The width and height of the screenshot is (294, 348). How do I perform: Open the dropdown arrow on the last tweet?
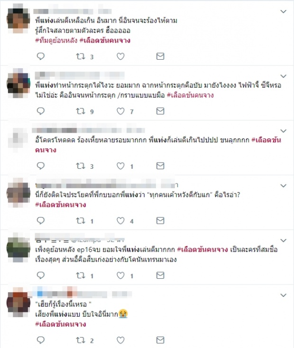(284, 295)
